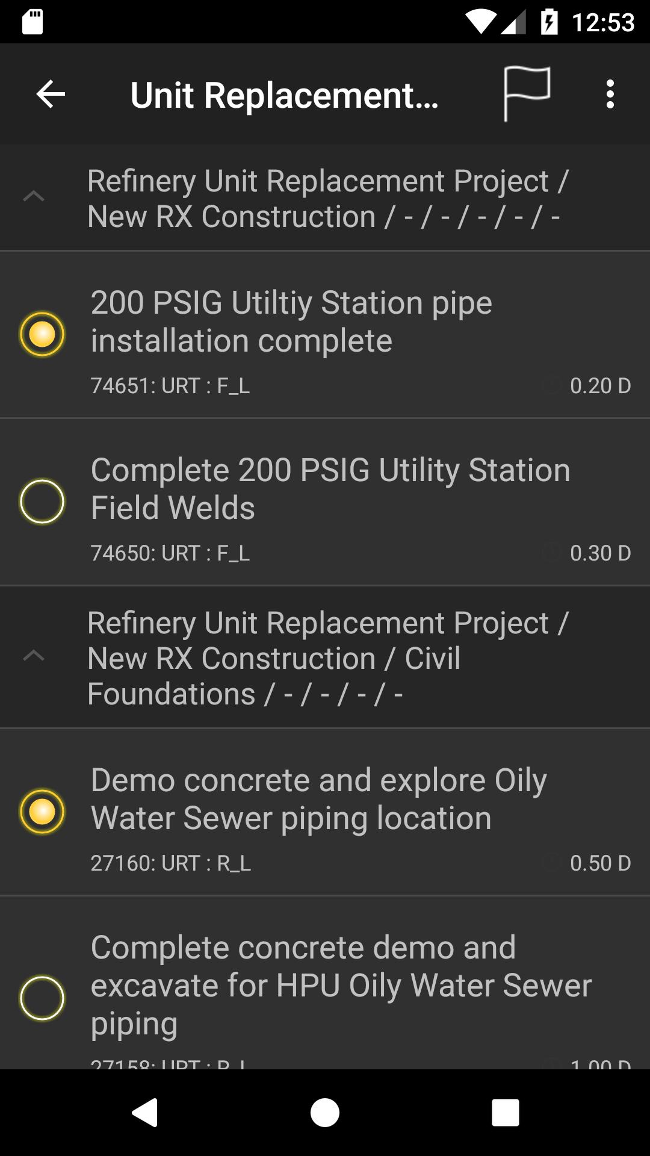The width and height of the screenshot is (650, 1156).
Task: Open the 200 PSIG Utiltiy Station pipe installation task
Action: [325, 335]
